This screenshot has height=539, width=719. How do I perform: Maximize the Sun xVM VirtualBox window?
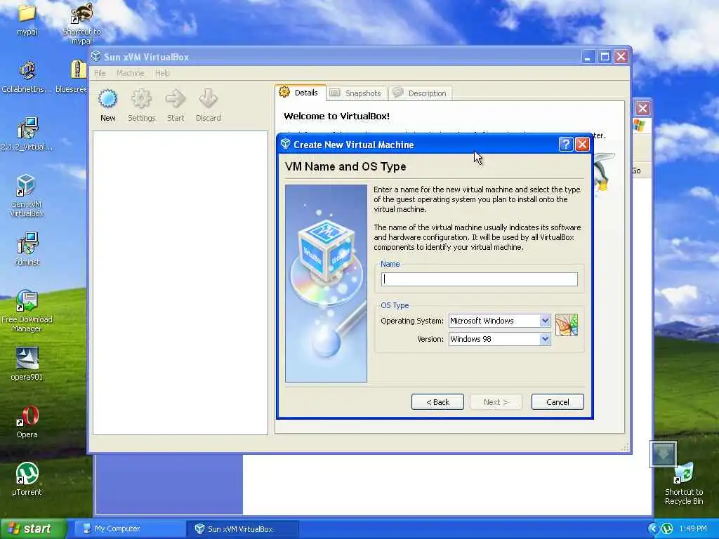coord(605,56)
